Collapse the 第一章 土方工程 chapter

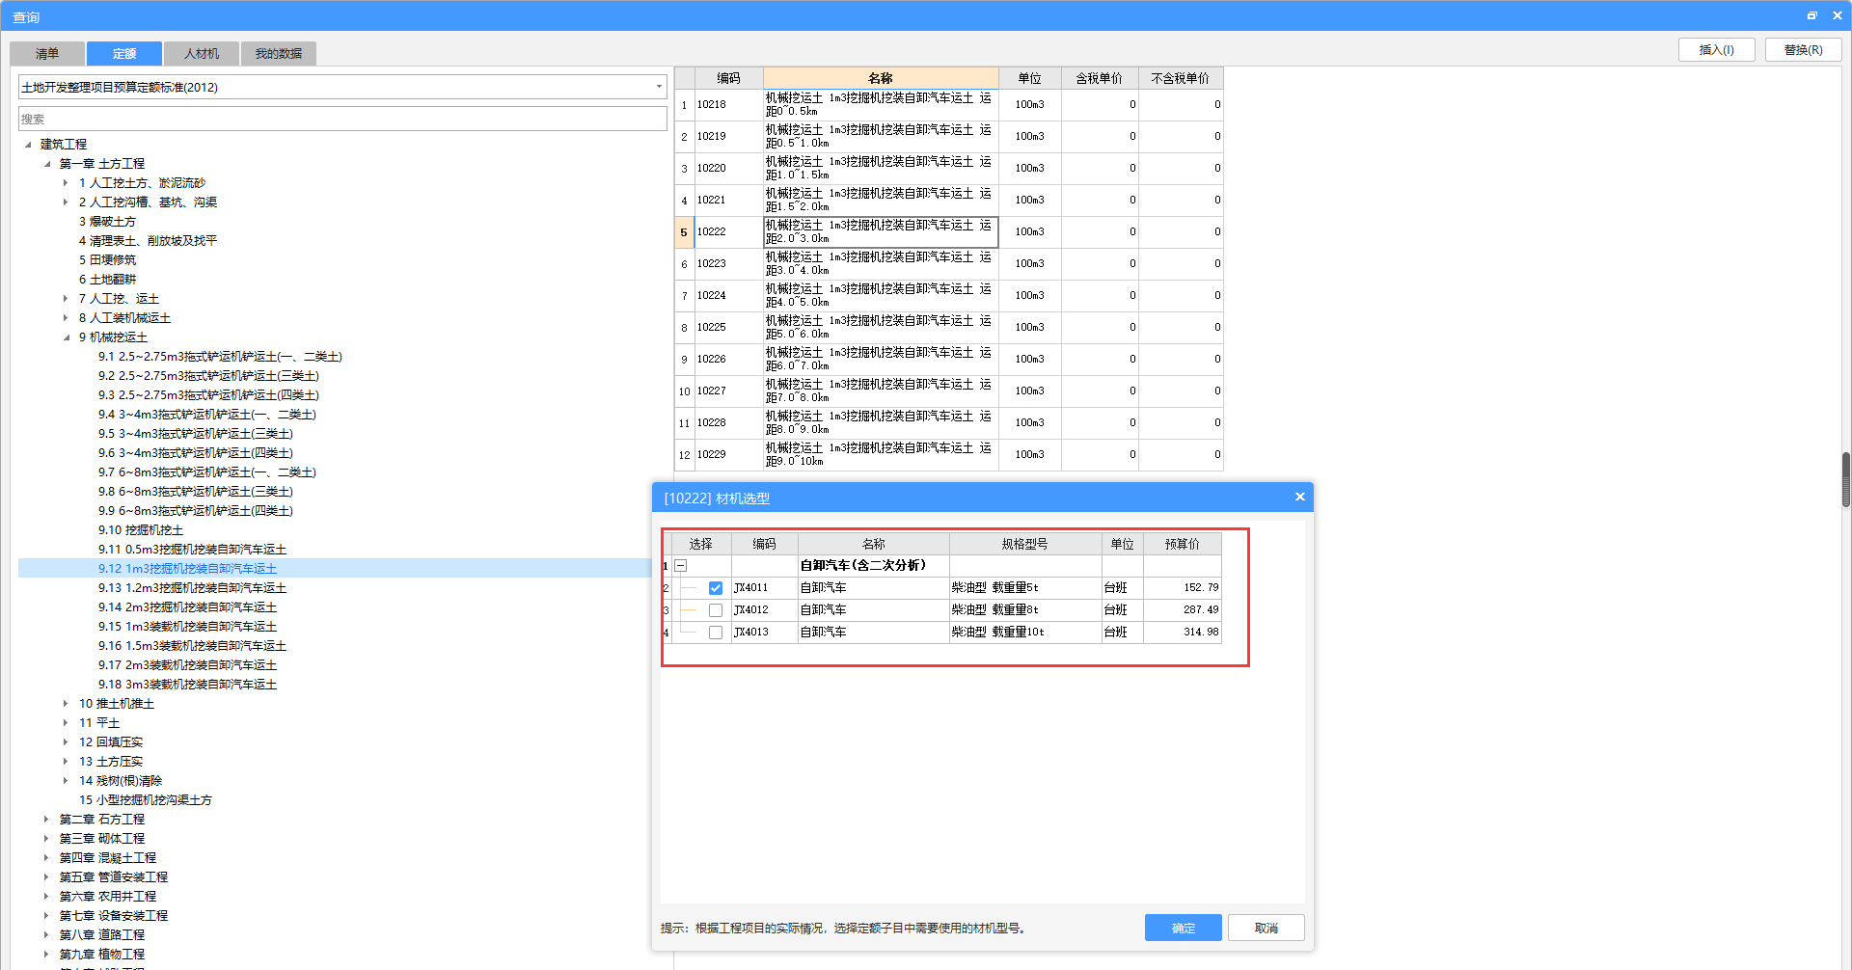click(x=47, y=164)
